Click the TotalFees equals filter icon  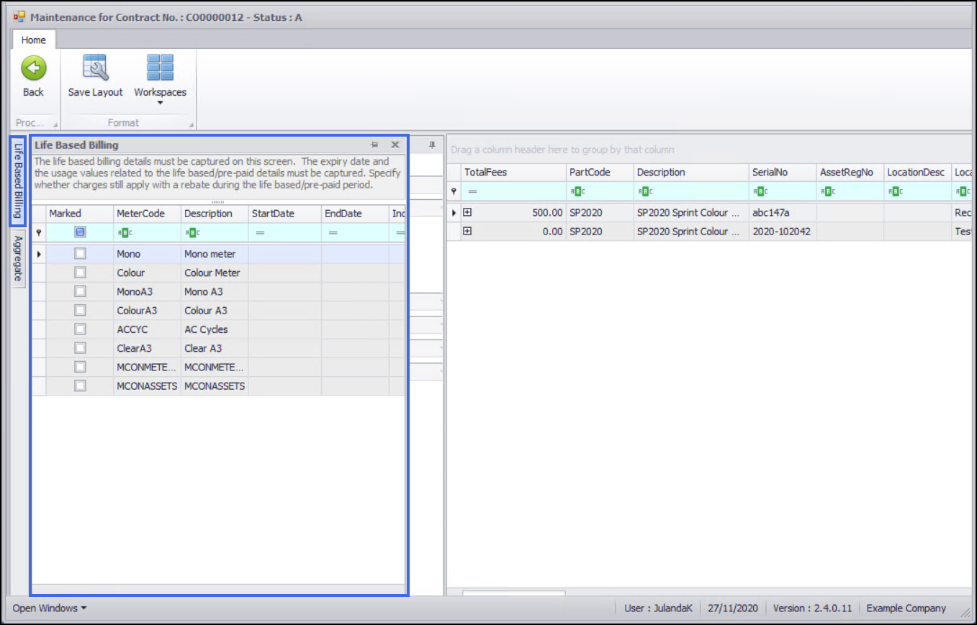472,191
